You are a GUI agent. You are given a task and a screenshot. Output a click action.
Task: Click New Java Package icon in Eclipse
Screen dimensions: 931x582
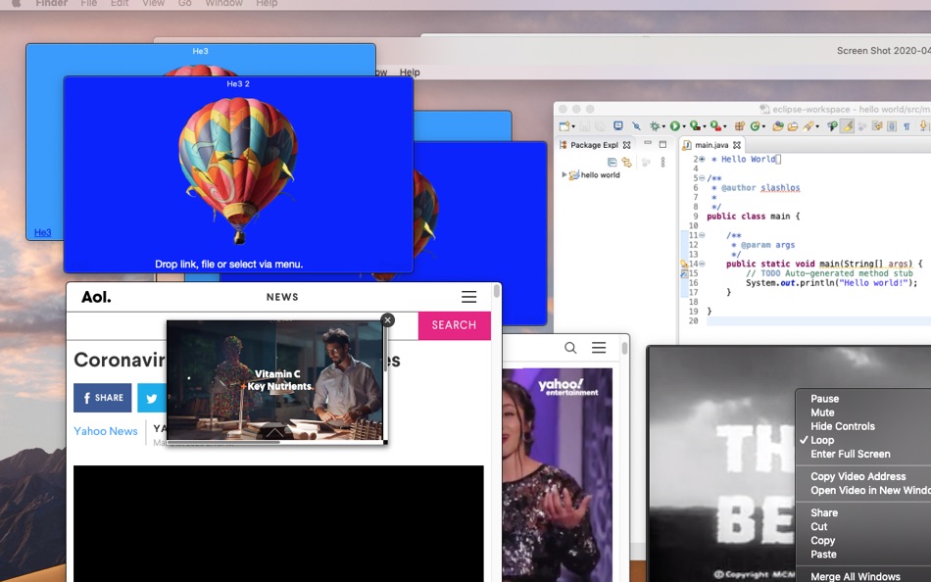pyautogui.click(x=739, y=125)
